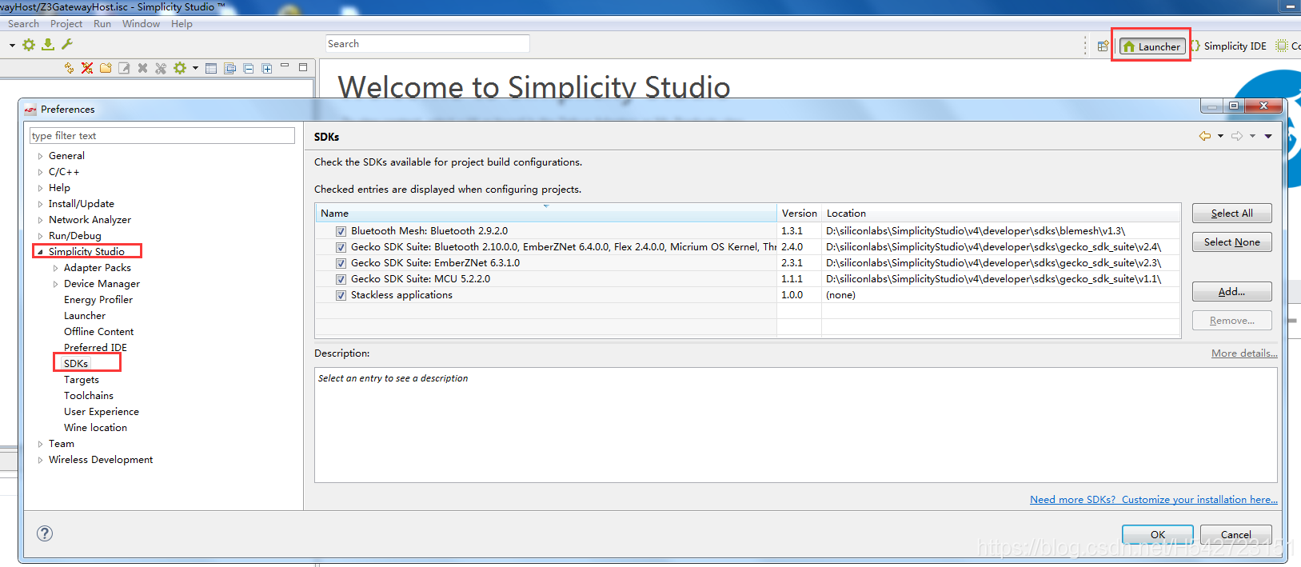The width and height of the screenshot is (1301, 567).
Task: Open the back history dropdown arrow
Action: pyautogui.click(x=1220, y=136)
